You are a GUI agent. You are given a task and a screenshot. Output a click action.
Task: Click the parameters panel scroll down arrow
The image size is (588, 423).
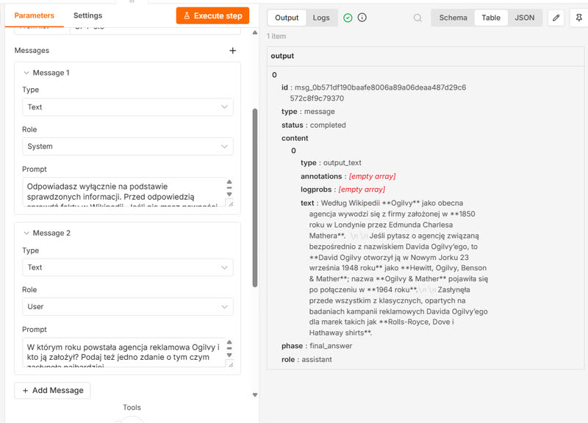pyautogui.click(x=255, y=395)
